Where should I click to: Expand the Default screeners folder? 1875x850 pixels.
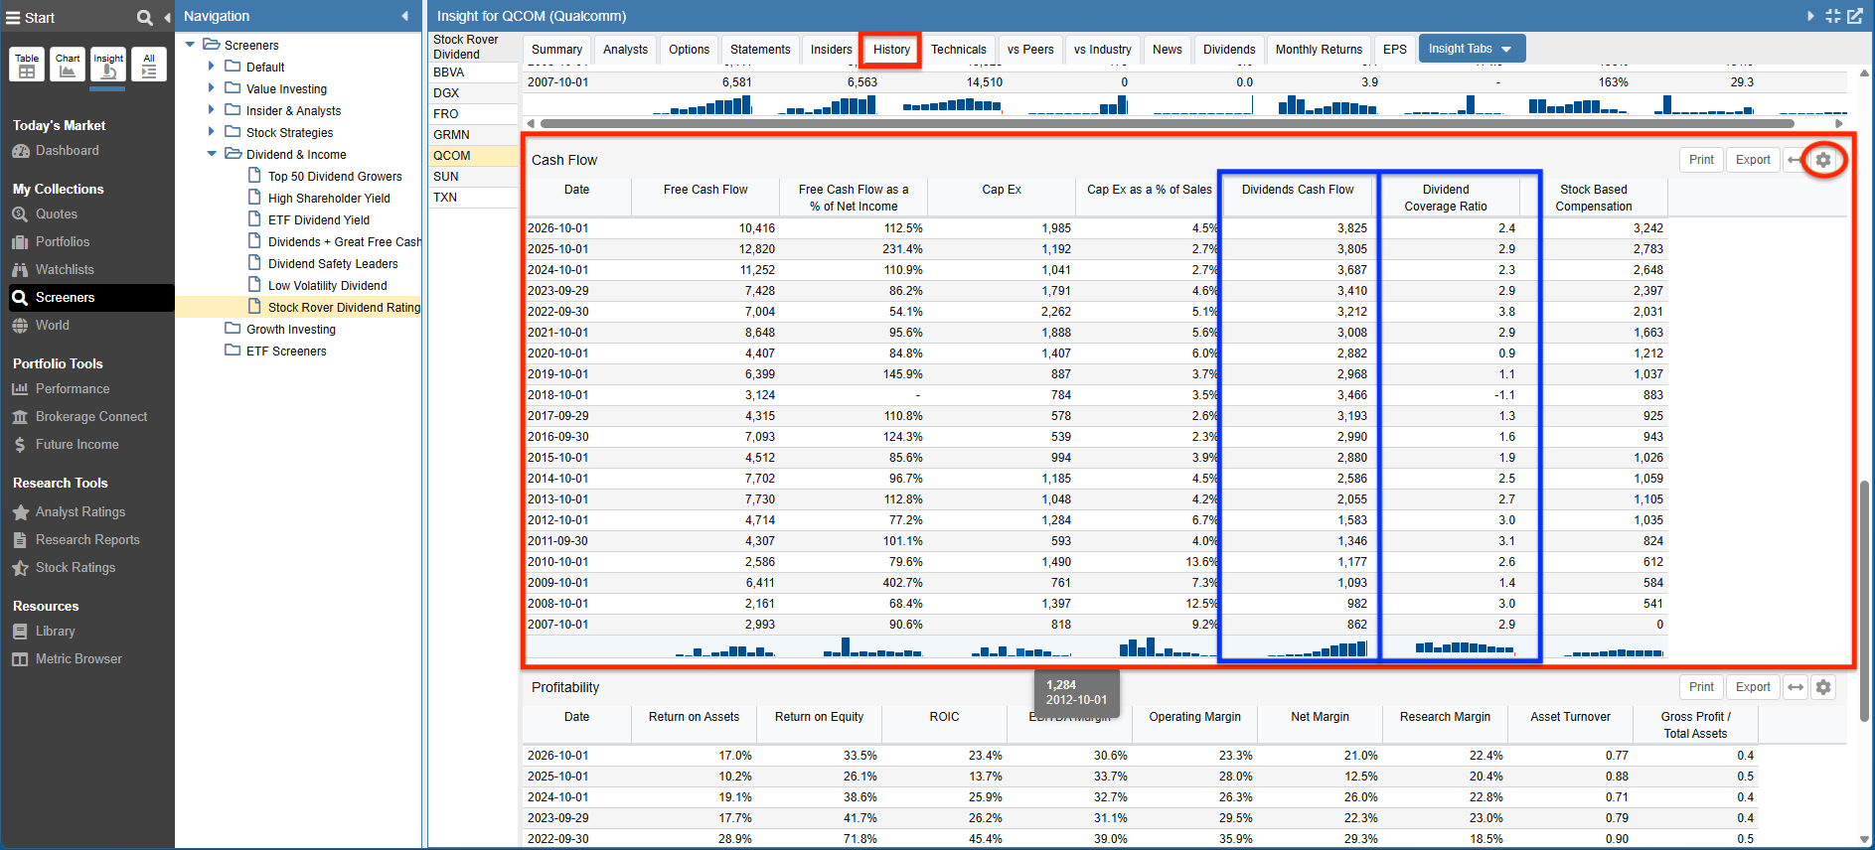212,67
